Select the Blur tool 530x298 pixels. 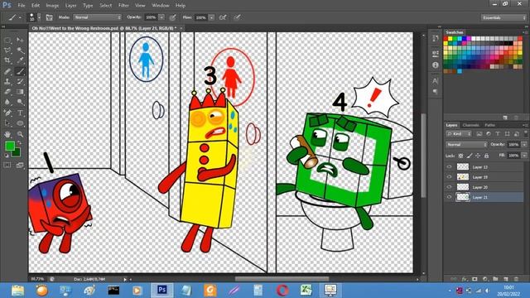click(x=7, y=102)
